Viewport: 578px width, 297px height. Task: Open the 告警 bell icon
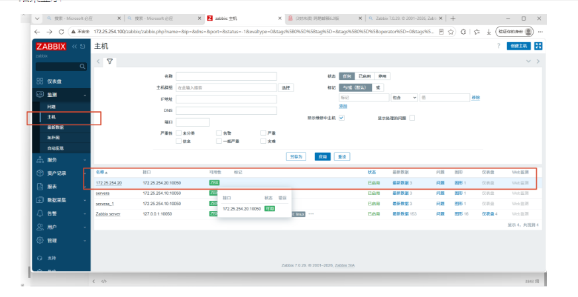click(x=40, y=213)
